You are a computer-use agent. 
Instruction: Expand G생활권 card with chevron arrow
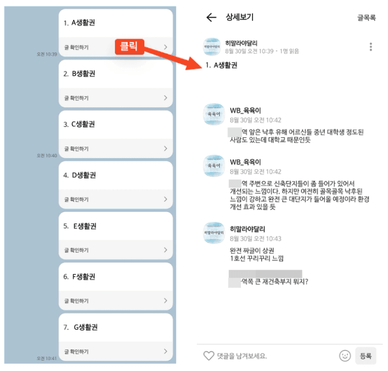165,351
